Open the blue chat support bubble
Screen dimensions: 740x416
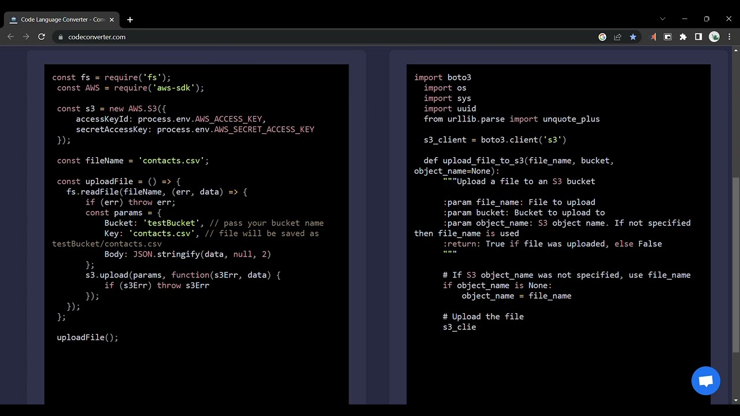(x=706, y=381)
